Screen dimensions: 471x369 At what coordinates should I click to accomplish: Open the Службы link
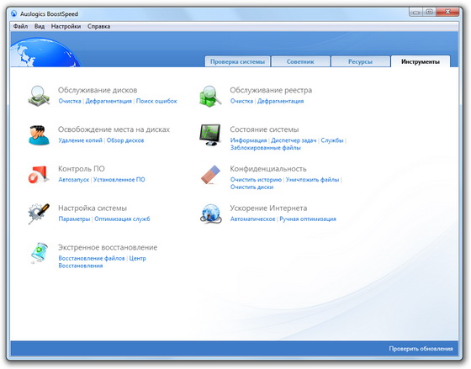pos(332,140)
